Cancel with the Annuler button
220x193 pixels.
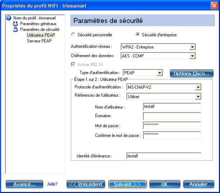[198, 184]
